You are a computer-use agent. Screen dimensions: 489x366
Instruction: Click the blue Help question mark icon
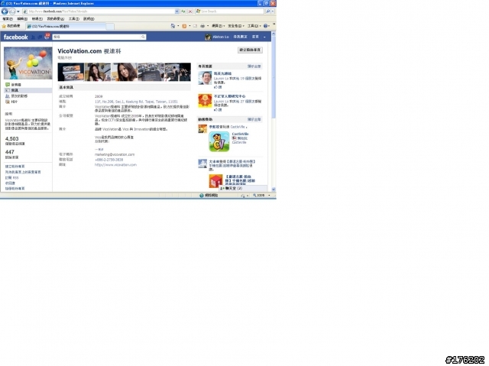pyautogui.click(x=265, y=26)
